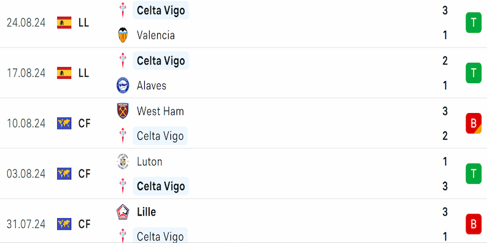Open the Alaves team link
Screen dimensions: 487x243
(x=152, y=85)
